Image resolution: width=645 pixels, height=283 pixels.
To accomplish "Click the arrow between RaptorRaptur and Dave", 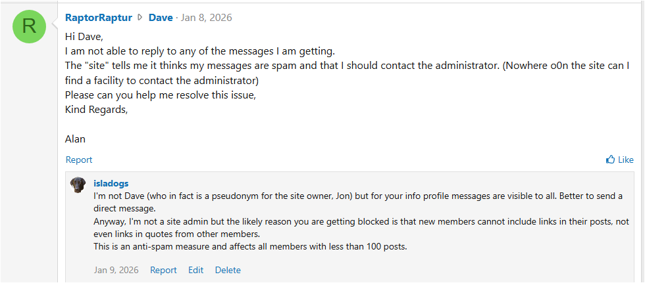I will click(140, 18).
